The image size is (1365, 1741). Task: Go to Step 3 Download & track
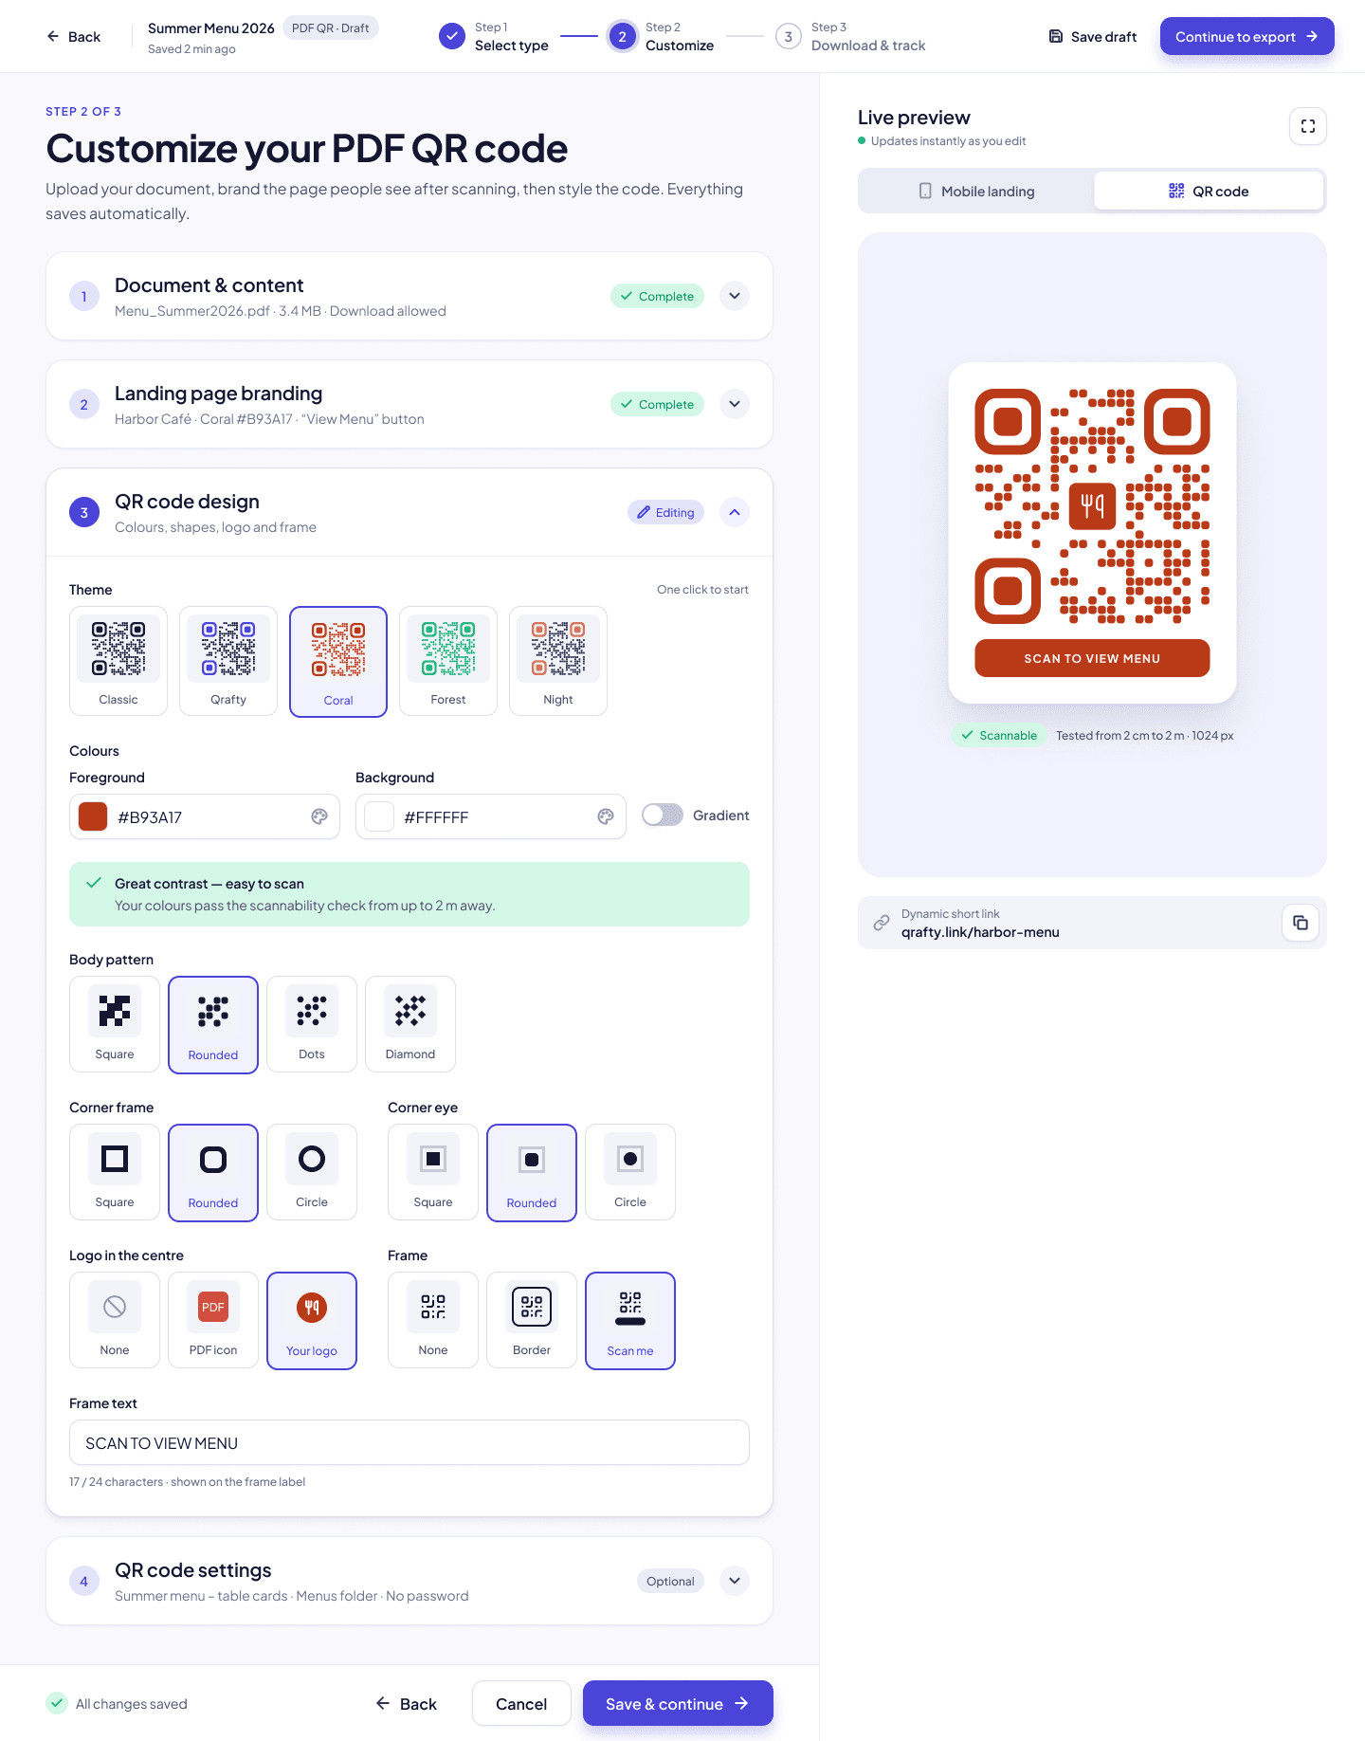[x=850, y=36]
